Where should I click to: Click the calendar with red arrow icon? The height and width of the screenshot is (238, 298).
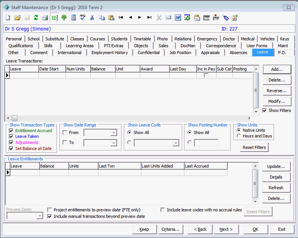pos(216,18)
